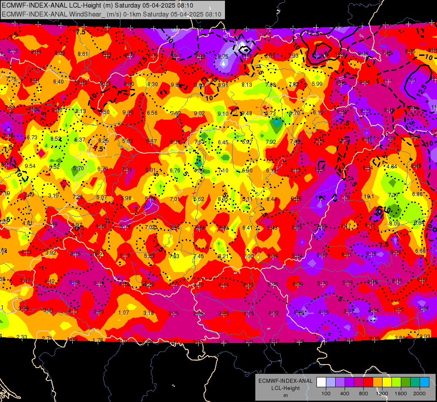Click the wind shear value 6.37
The height and width of the screenshot is (402, 437).
(80, 139)
